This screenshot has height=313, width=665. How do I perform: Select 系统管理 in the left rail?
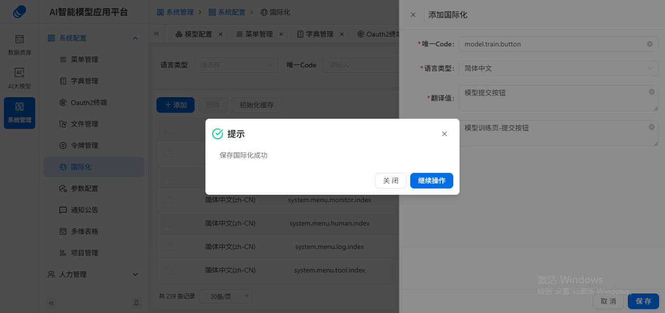20,113
